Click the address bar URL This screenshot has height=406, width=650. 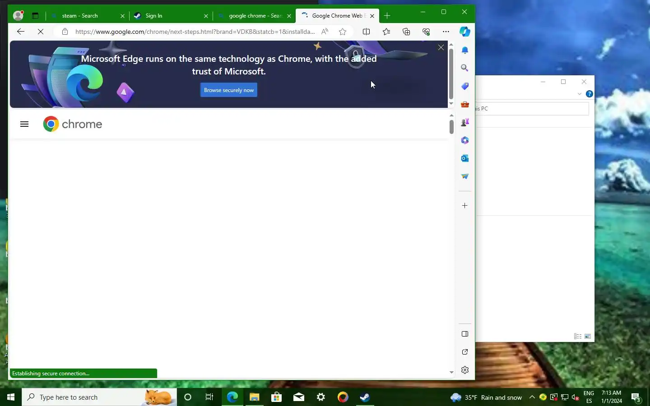click(195, 32)
